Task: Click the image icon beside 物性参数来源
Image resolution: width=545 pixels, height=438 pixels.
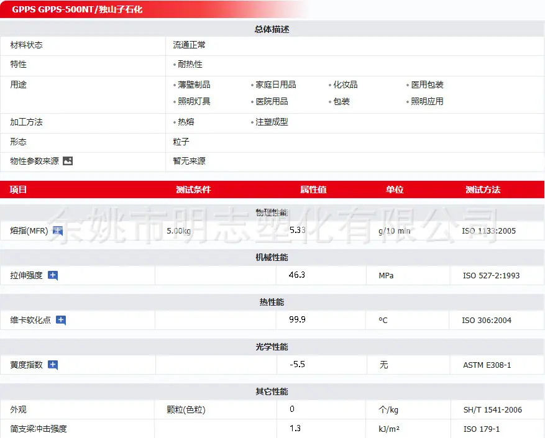Action: coord(68,161)
